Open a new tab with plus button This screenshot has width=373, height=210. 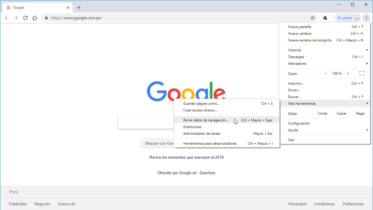[x=79, y=8]
